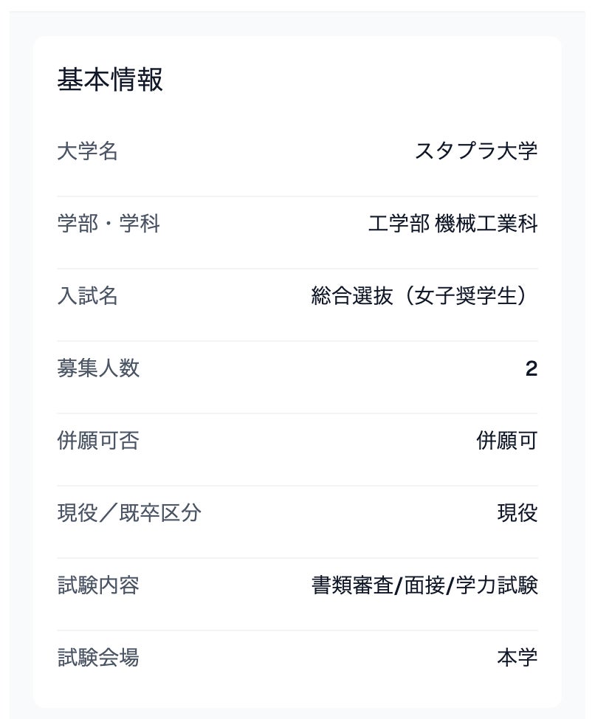Select the 現役／既卒区分 label

129,512
